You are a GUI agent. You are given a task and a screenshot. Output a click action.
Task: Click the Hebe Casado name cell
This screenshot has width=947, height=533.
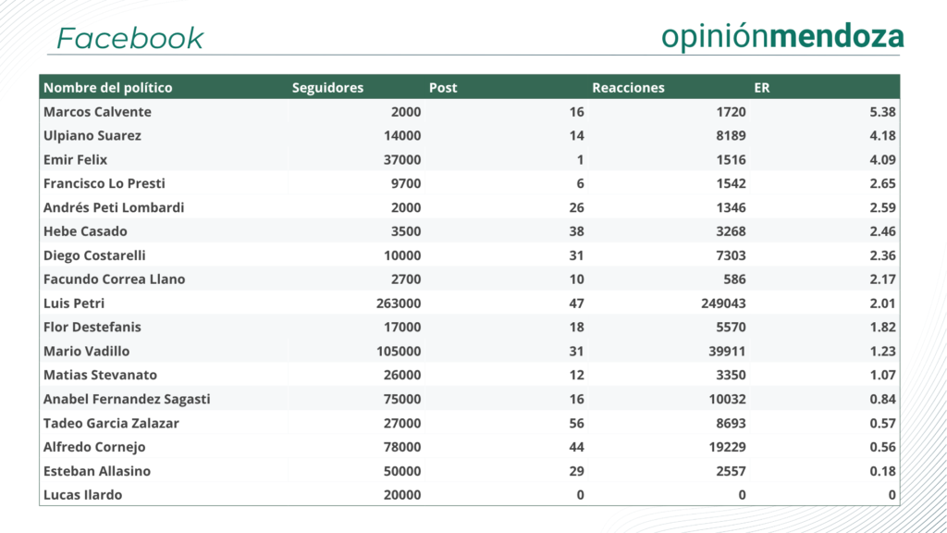[85, 231]
